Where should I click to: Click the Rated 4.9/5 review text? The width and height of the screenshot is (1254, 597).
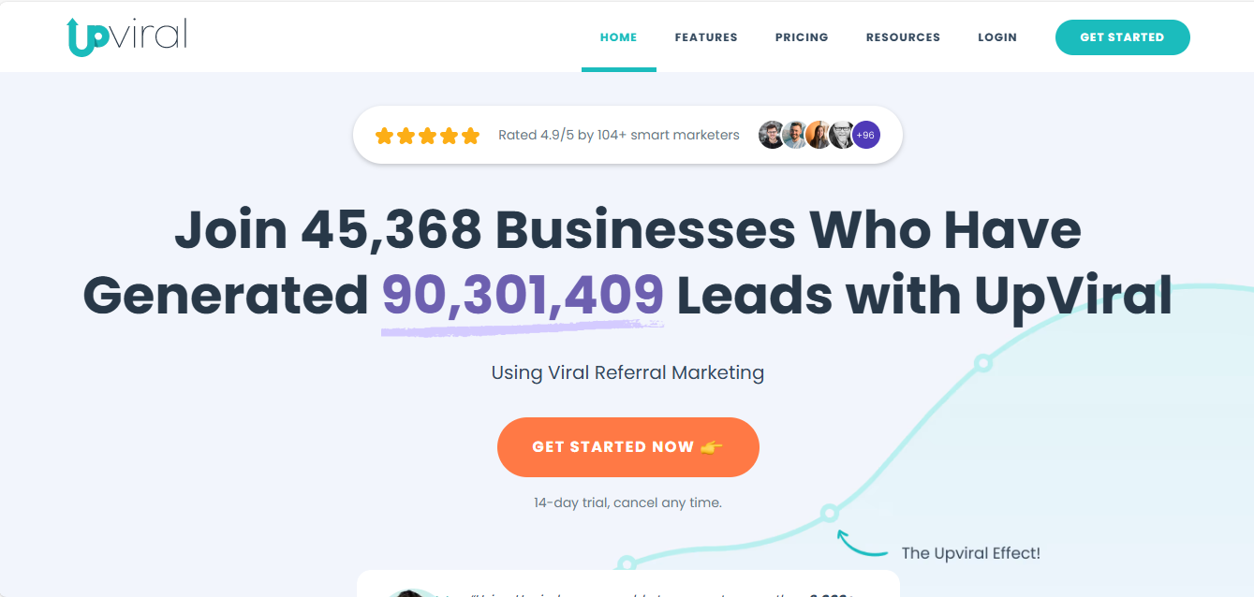(619, 135)
